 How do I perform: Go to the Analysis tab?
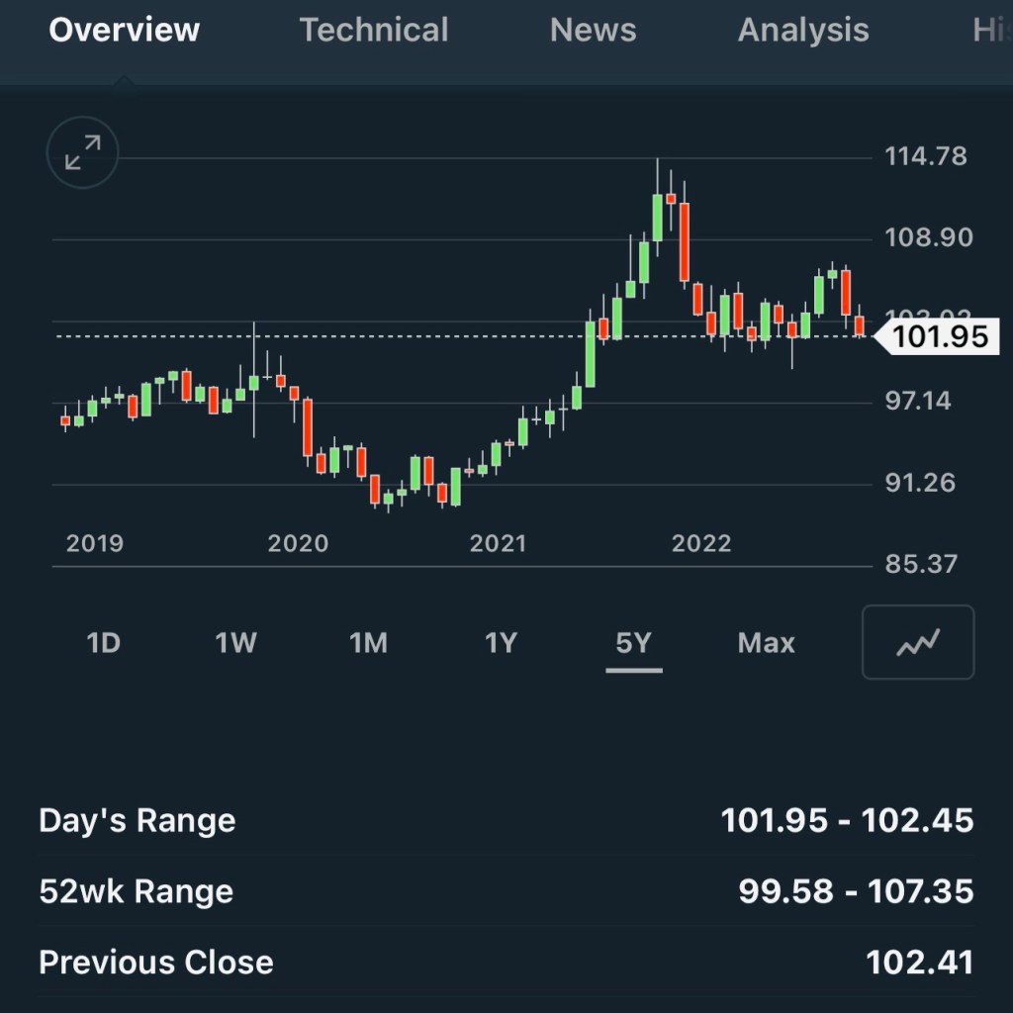803,31
